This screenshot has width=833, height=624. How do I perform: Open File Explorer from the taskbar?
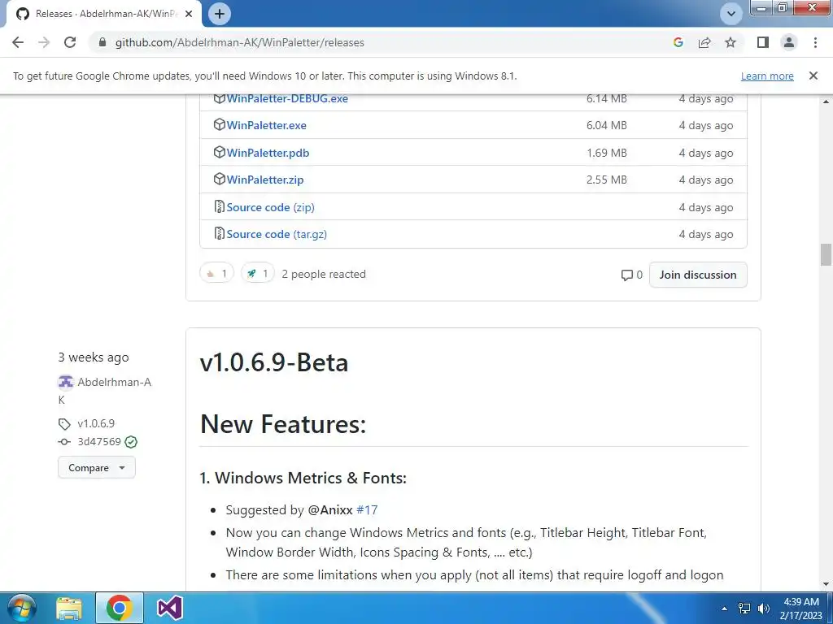point(69,608)
